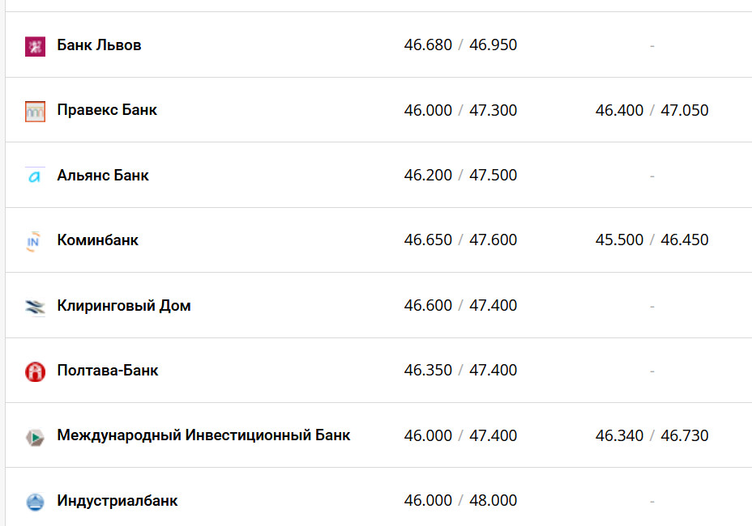
Task: Open the Правекс Банк name link
Action: click(x=107, y=110)
